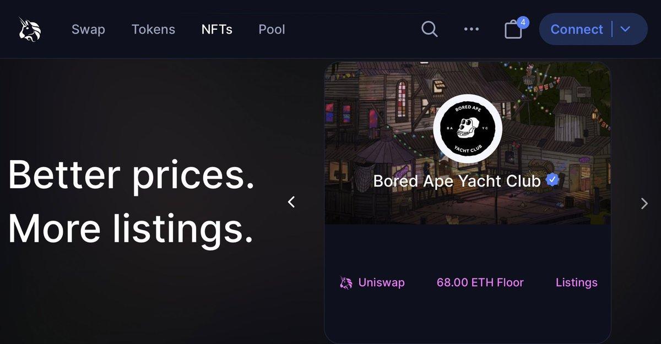Viewport: 661px width, 344px height.
Task: Open the shopping bag icon
Action: pyautogui.click(x=513, y=30)
